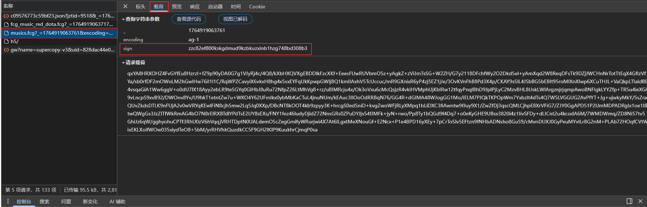
Task: Open the Cookie tab
Action: pos(257,7)
